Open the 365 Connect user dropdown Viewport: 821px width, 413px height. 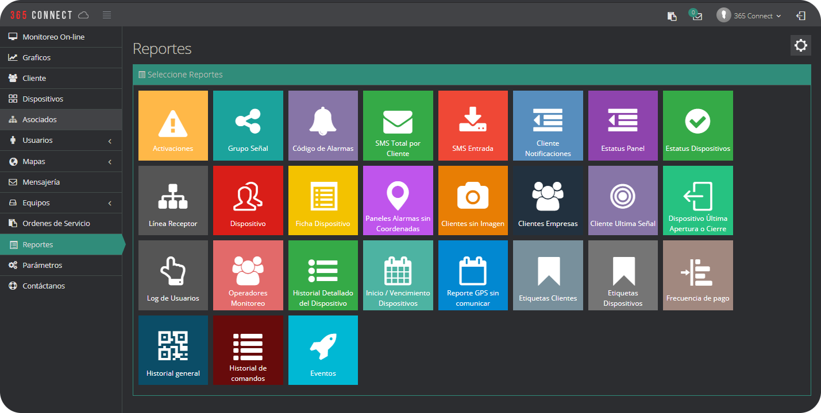749,16
